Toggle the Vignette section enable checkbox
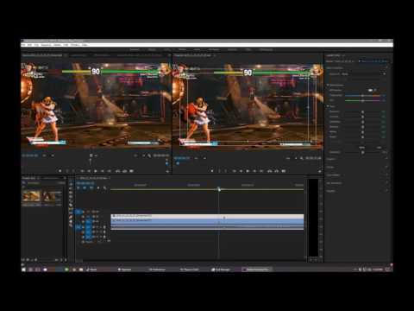 pos(386,191)
